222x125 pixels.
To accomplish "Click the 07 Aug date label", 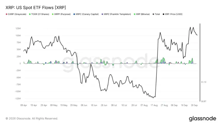I will (x=144, y=105).
